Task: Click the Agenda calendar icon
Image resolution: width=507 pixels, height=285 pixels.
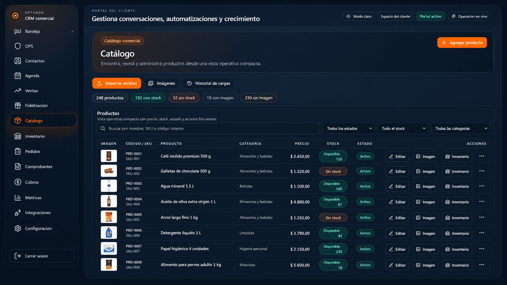Action: 18,76
